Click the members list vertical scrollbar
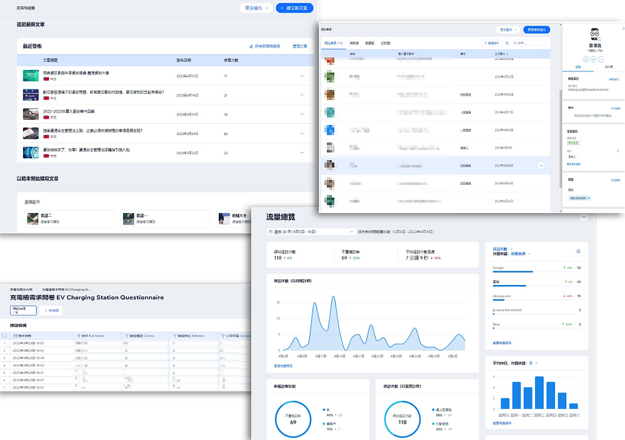This screenshot has height=440, width=625. pyautogui.click(x=561, y=140)
